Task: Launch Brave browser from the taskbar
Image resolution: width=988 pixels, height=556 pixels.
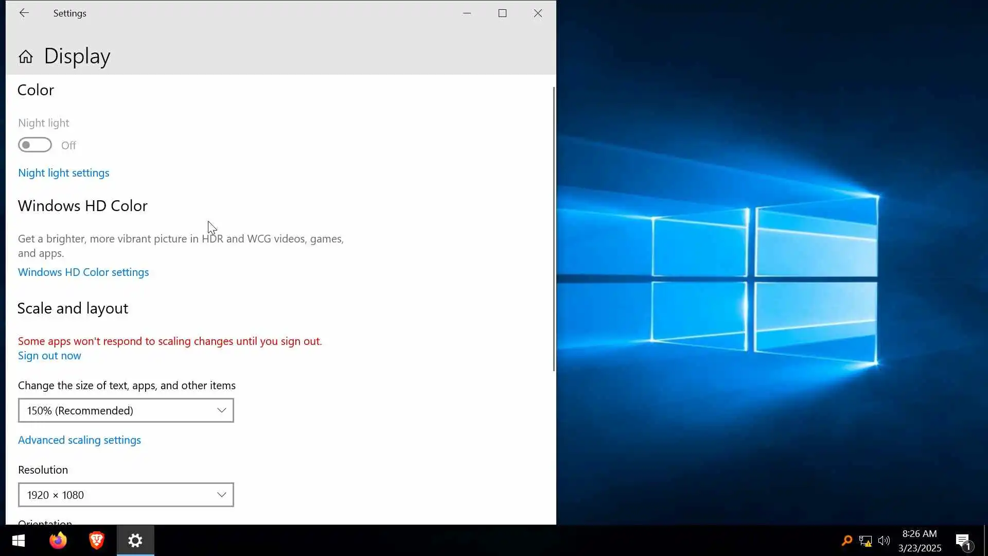Action: pyautogui.click(x=96, y=541)
